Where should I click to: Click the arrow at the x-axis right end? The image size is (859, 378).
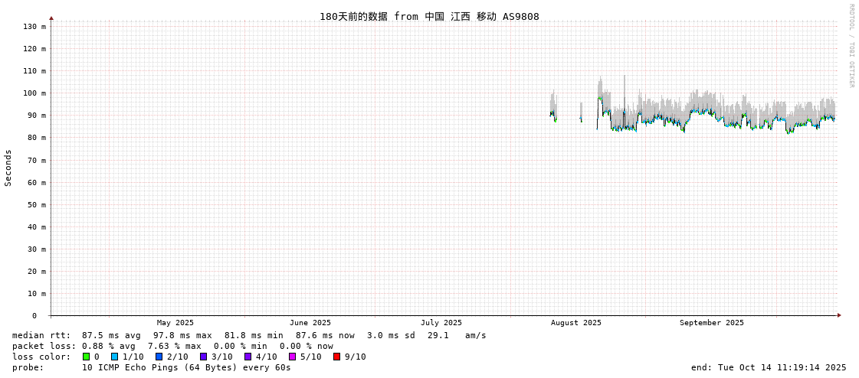click(x=839, y=315)
